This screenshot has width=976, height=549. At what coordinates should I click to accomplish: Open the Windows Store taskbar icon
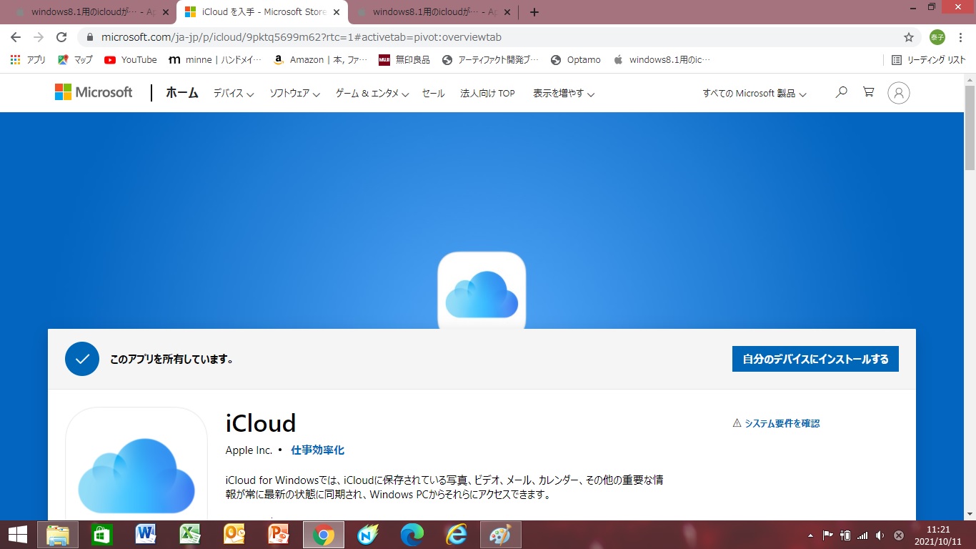coord(102,535)
